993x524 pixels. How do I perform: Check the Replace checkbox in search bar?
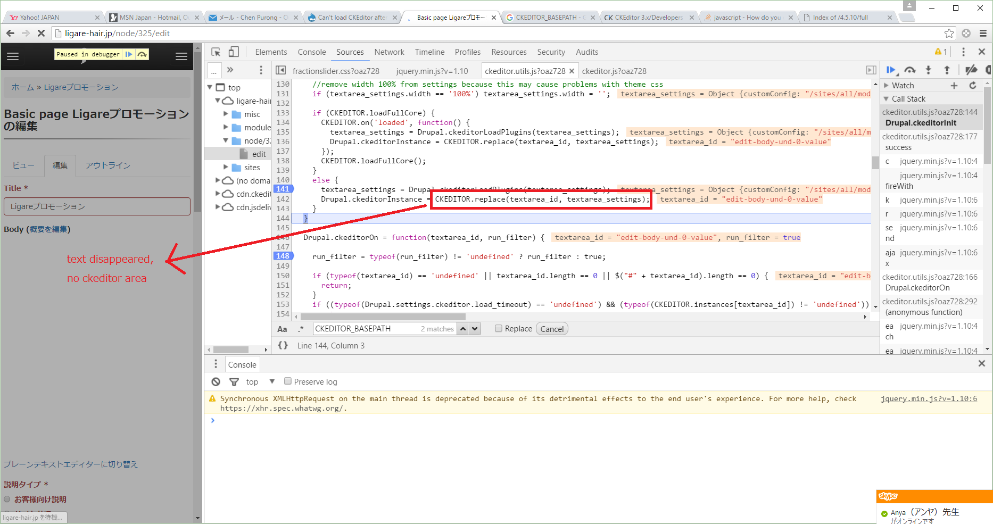click(498, 328)
